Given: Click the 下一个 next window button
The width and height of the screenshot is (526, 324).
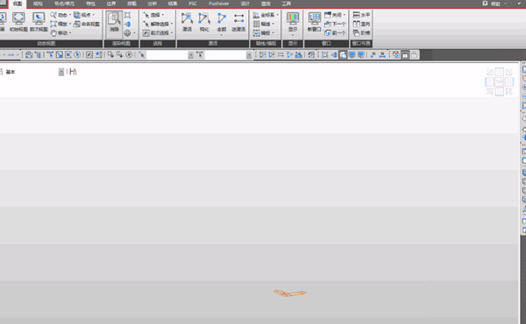Looking at the screenshot, I should pos(335,24).
